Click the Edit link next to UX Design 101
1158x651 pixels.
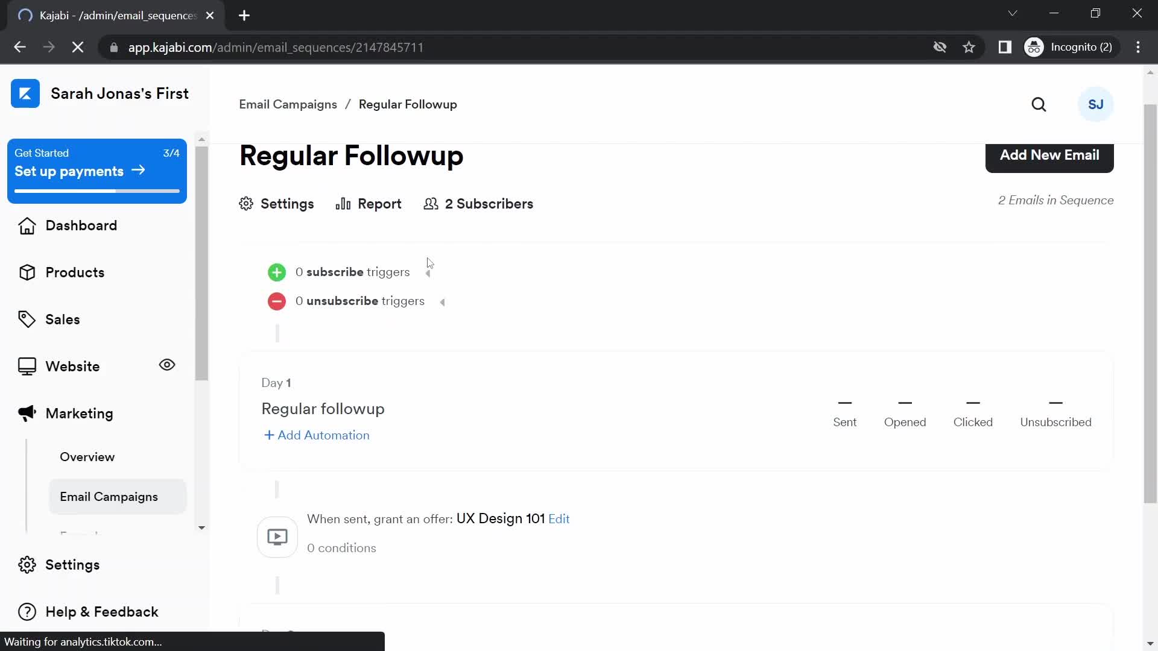tap(559, 518)
